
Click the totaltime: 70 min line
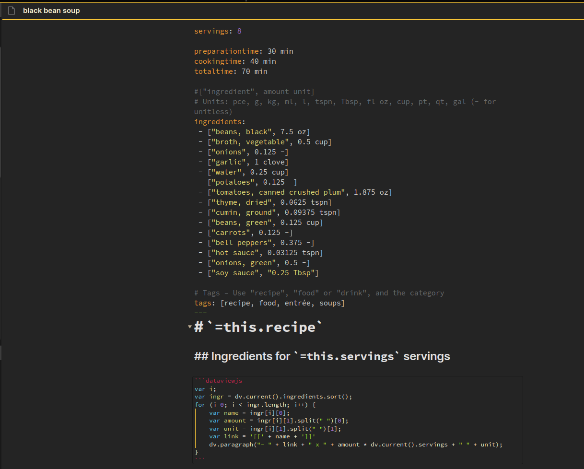(x=231, y=71)
